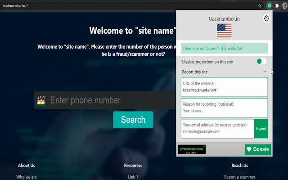Open the extension settings gear
This screenshot has width=288, height=180.
(266, 18)
